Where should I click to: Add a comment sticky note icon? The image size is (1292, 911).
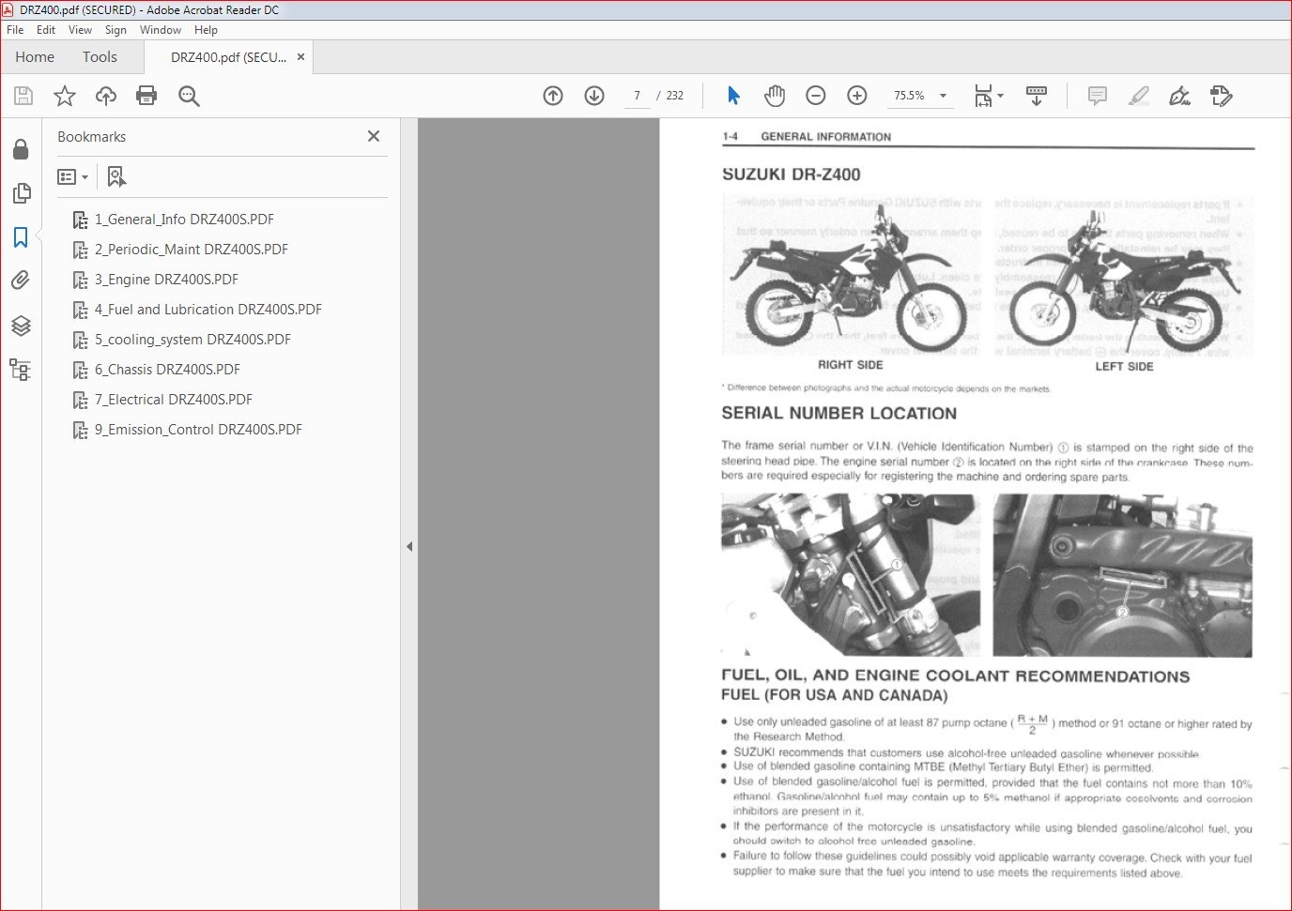(x=1098, y=96)
